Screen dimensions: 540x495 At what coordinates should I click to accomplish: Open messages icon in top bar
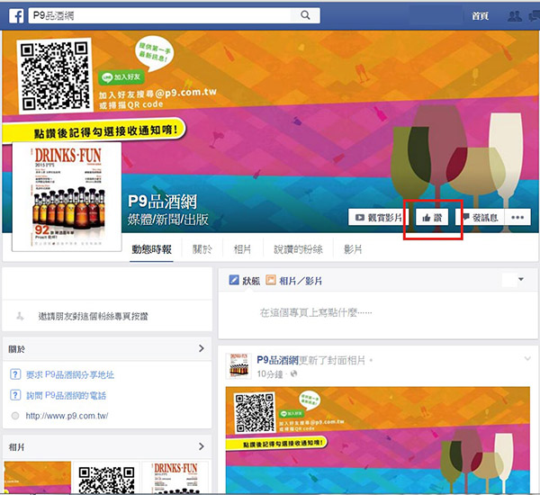[534, 16]
